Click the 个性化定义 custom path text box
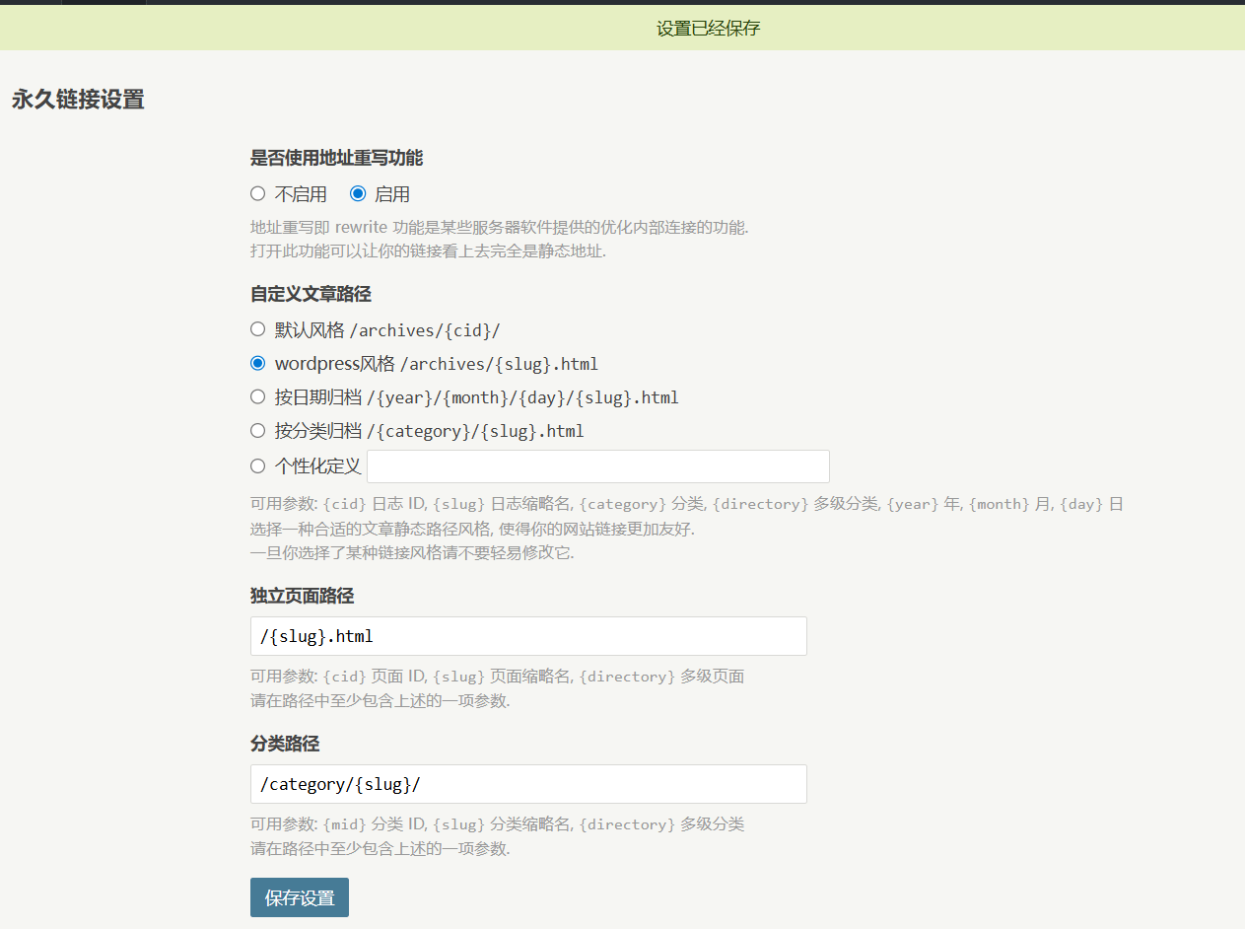The height and width of the screenshot is (929, 1245). tap(597, 466)
